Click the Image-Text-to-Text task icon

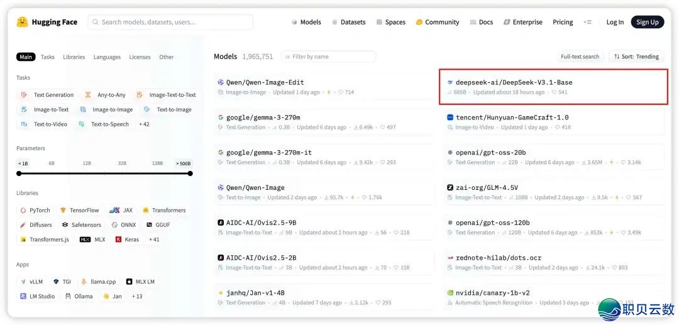[140, 95]
